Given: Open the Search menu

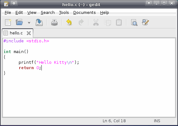Looking at the screenshot, I should 48,13.
